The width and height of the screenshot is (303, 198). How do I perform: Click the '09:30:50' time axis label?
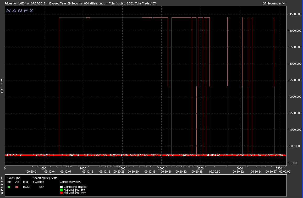pyautogui.click(x=214, y=172)
